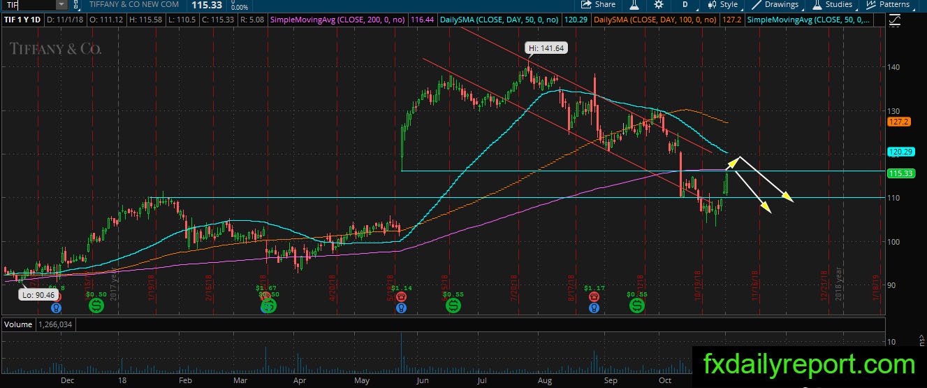The width and height of the screenshot is (927, 388).
Task: Click the orange 127.2 price bubble
Action: 898,121
